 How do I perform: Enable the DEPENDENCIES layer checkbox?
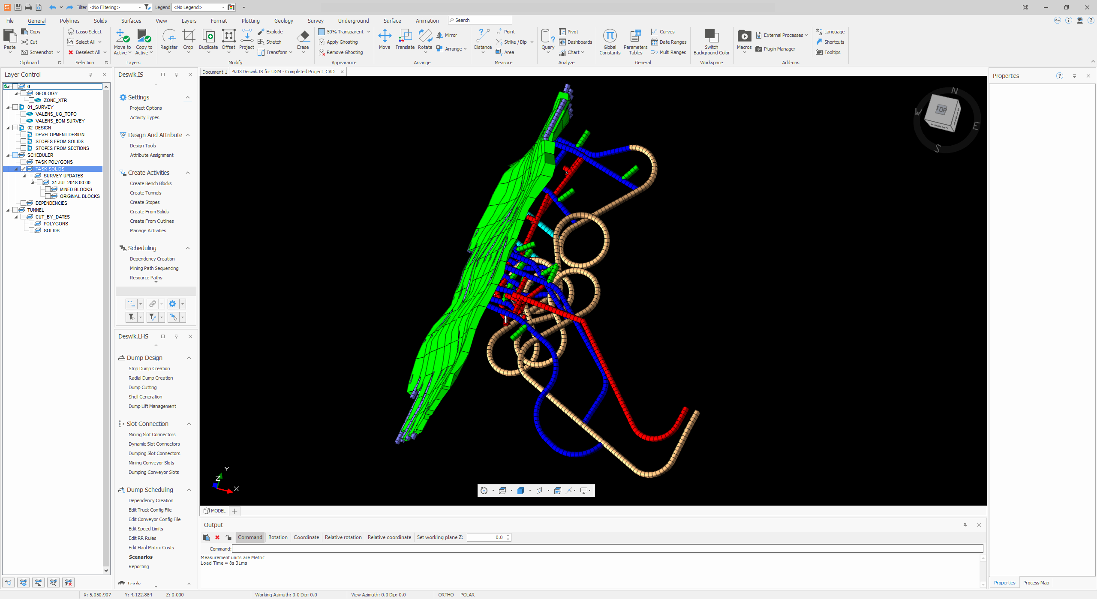[x=24, y=203]
